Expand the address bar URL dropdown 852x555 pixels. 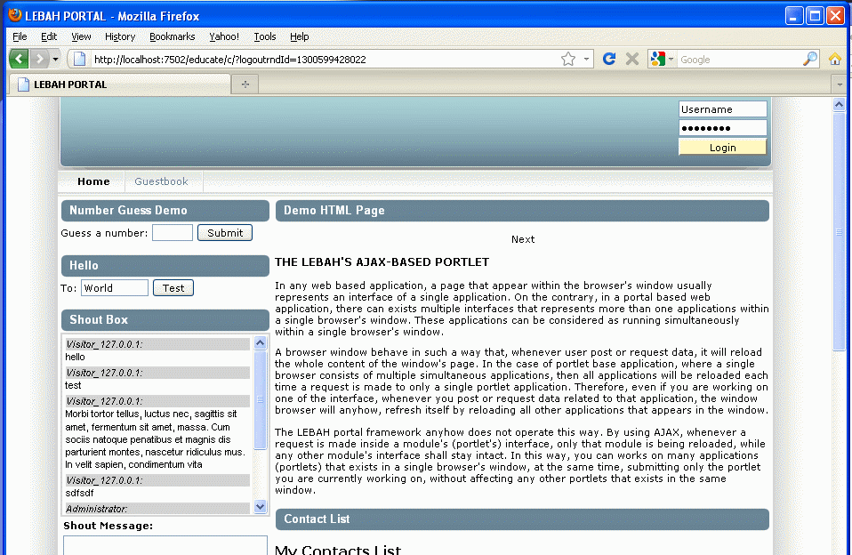point(587,60)
